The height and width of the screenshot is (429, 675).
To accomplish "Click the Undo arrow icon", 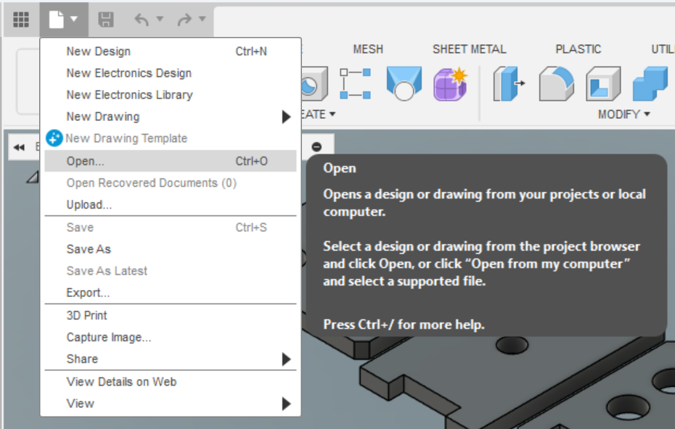I will pos(142,20).
